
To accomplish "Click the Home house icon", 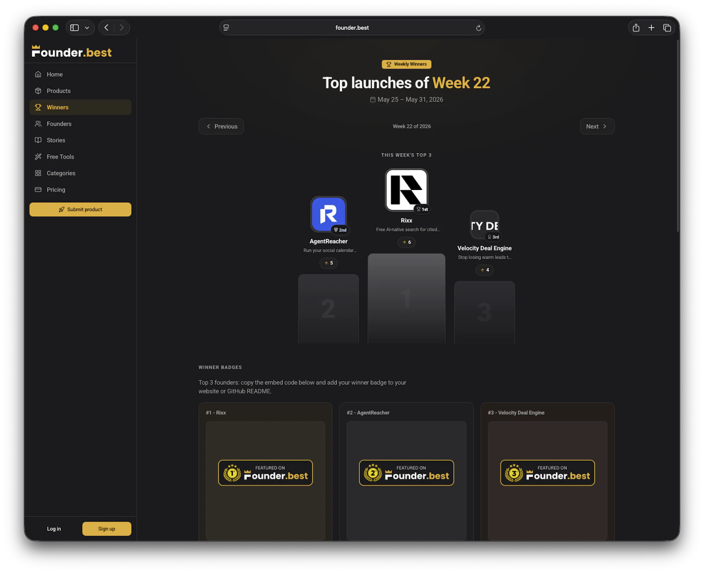I will 38,74.
